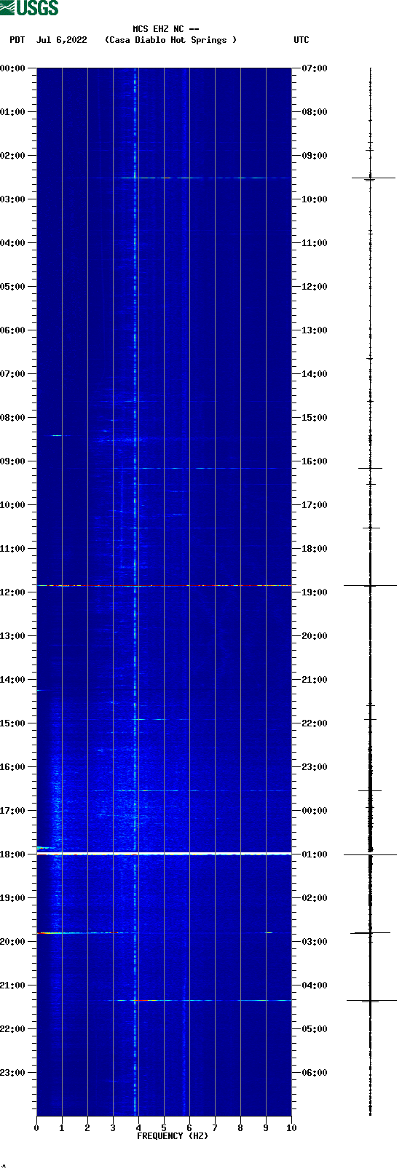Screen dimensions: 402x1174
Task: Click the 10 Hz axis tick label
Action: tap(291, 1128)
